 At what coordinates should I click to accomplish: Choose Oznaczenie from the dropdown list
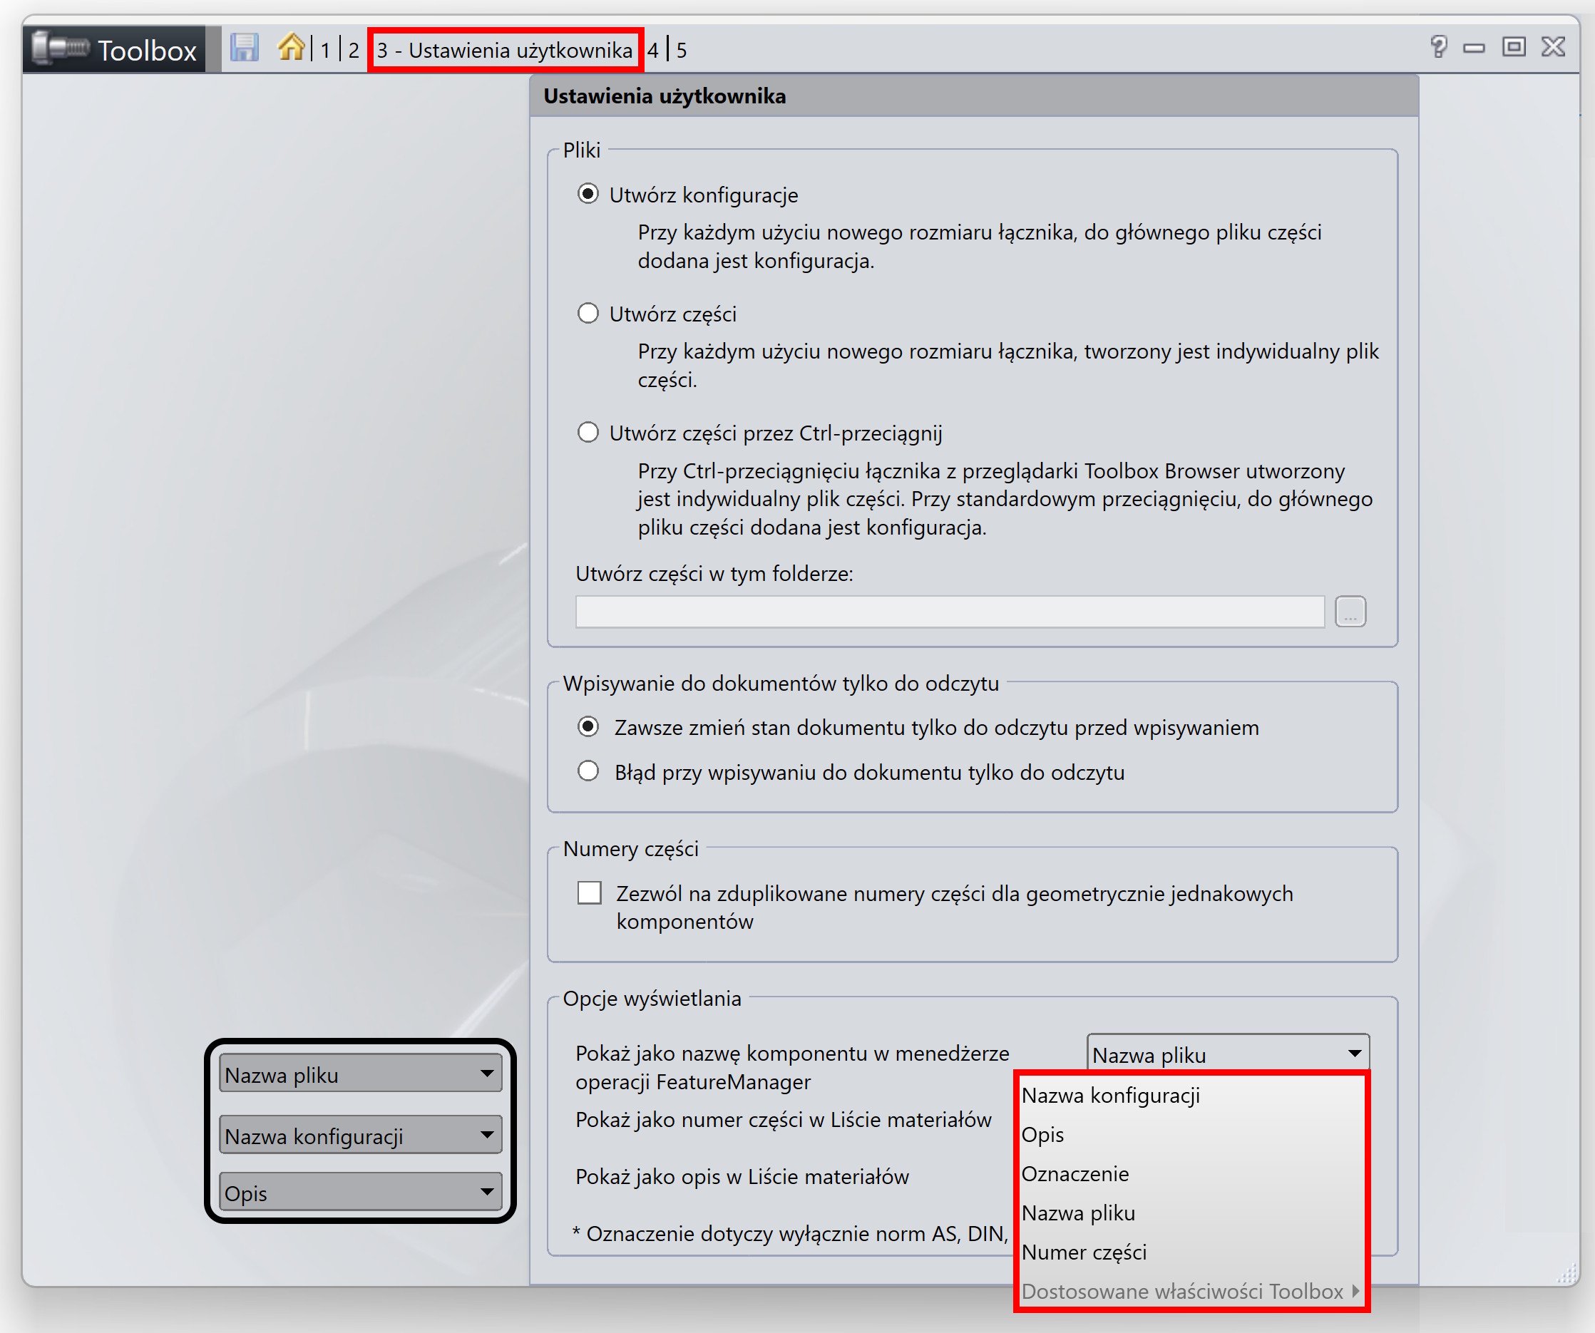[1075, 1173]
